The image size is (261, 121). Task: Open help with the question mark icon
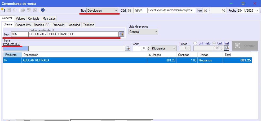[43, 10]
